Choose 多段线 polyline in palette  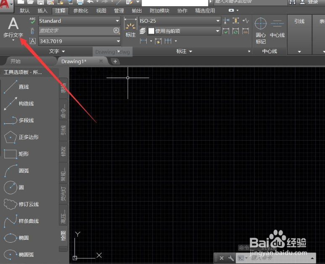point(18,120)
